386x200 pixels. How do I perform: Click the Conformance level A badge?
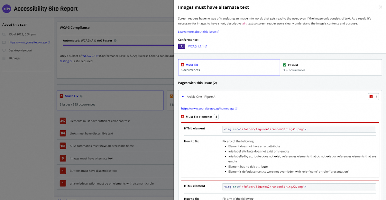click(x=182, y=47)
